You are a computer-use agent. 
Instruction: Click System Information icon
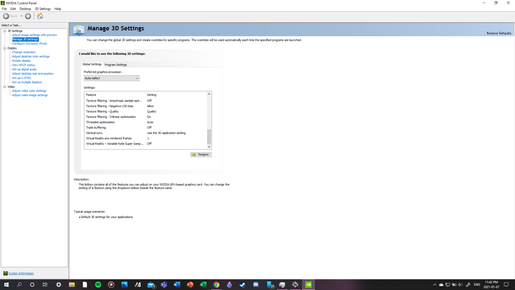(5, 273)
